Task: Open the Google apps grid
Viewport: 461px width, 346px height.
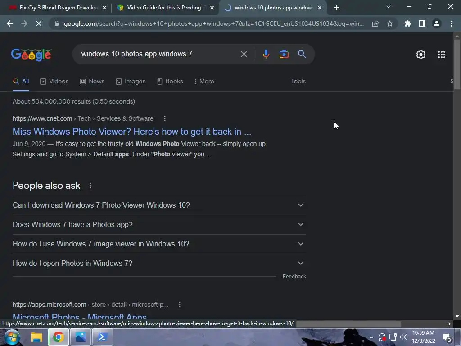Action: (441, 55)
